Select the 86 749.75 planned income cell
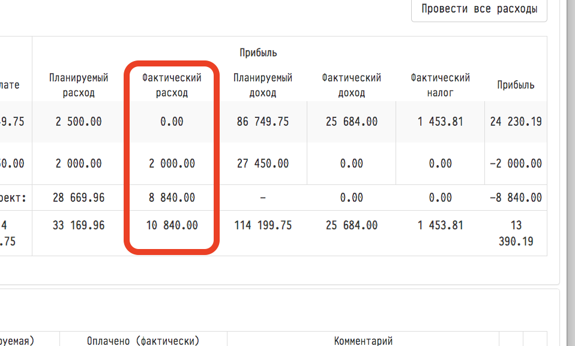The image size is (575, 346). 263,122
